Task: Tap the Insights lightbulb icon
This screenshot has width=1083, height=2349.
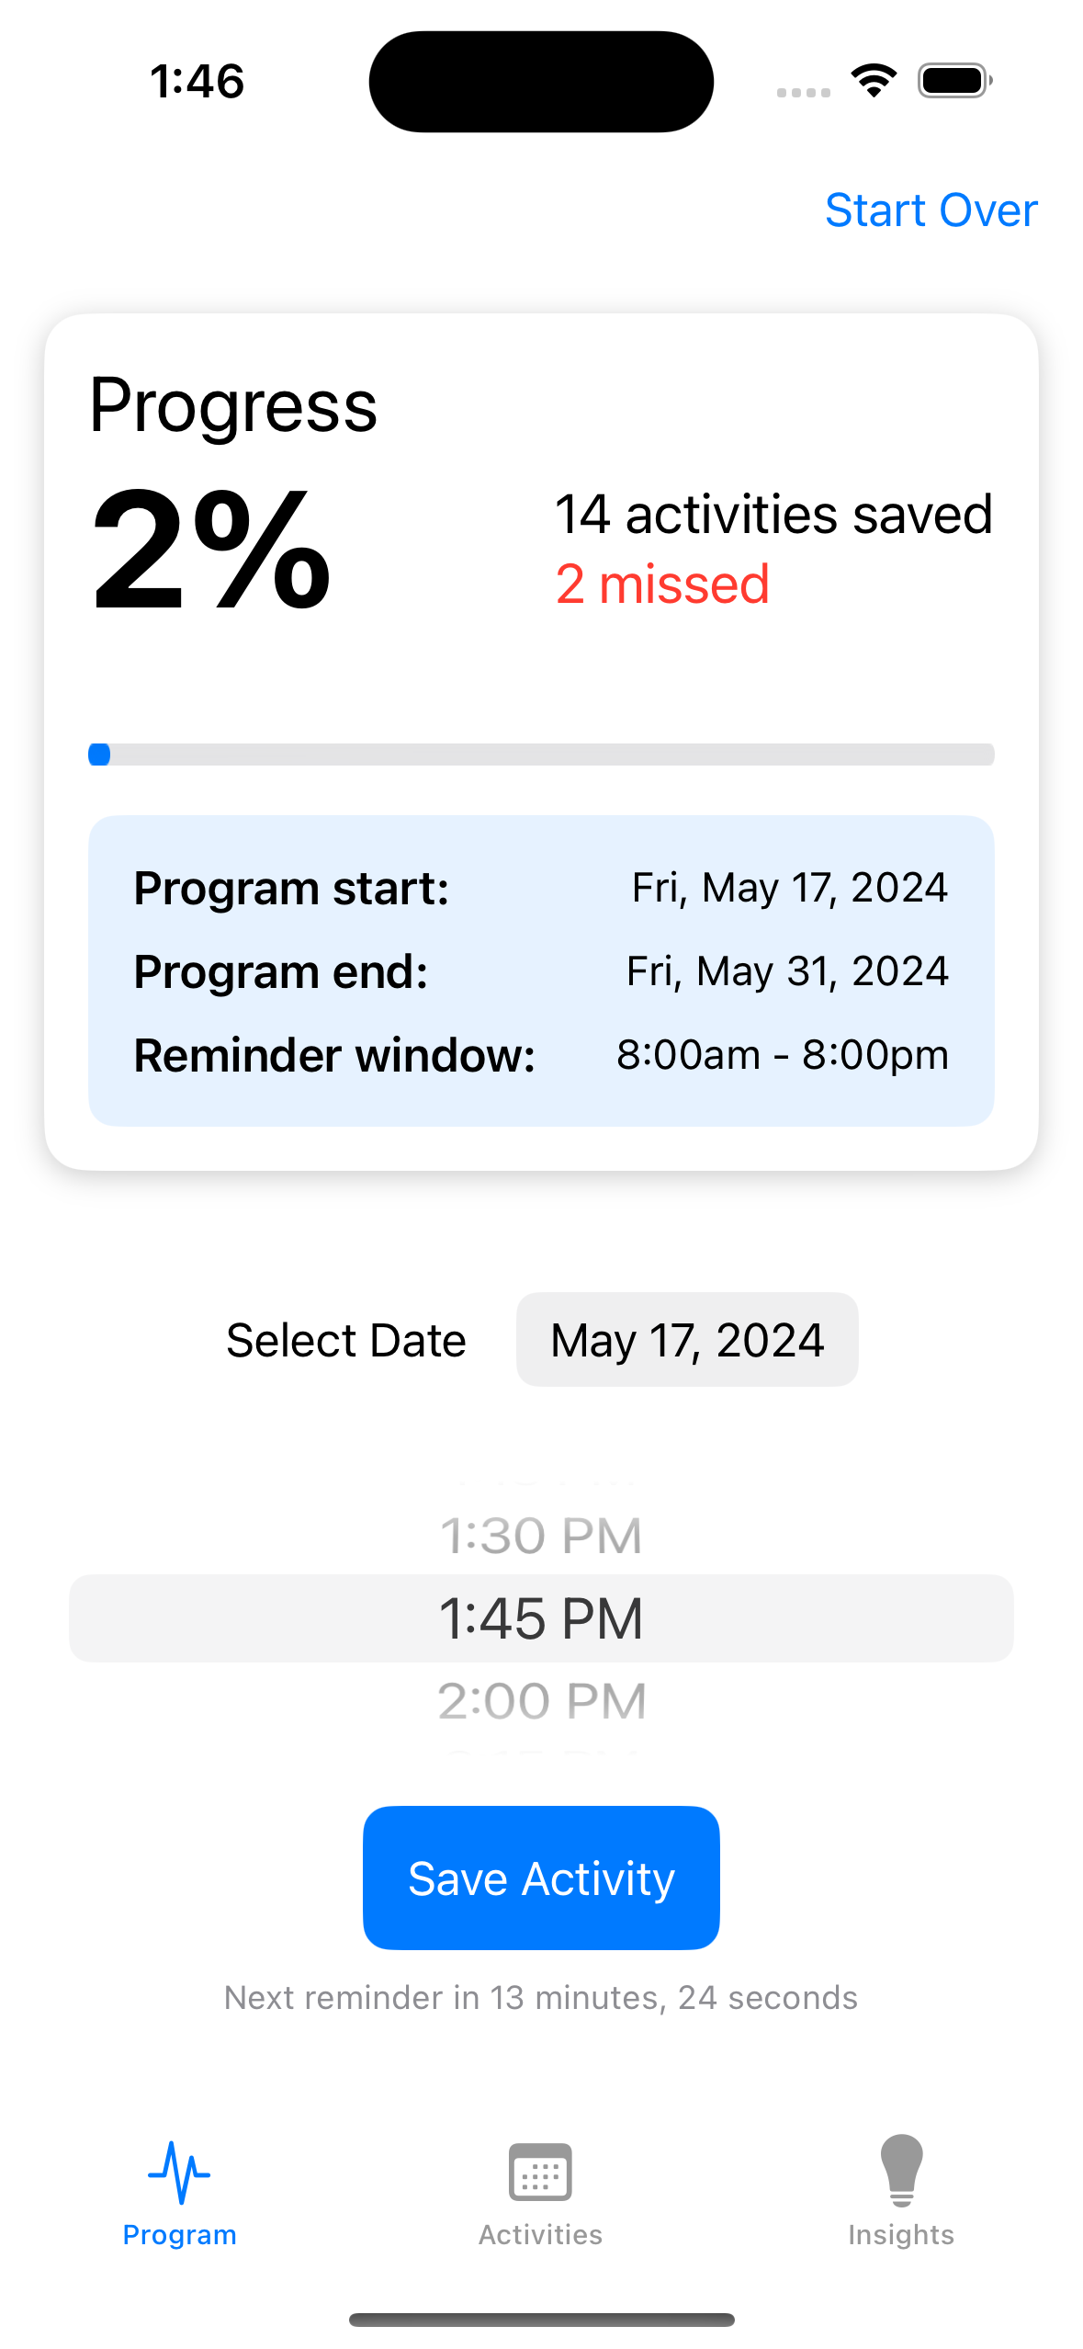Action: point(900,2171)
